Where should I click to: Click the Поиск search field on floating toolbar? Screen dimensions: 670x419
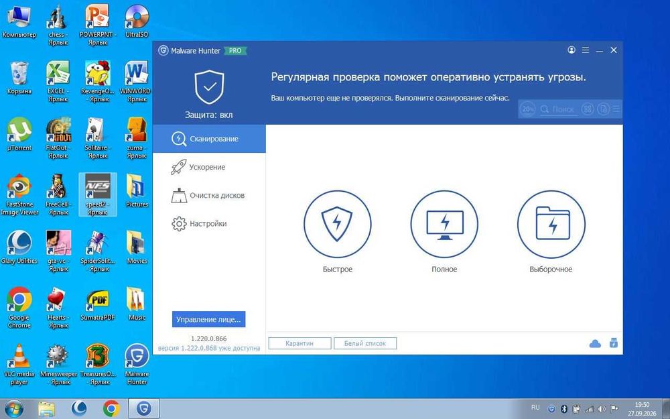[557, 109]
